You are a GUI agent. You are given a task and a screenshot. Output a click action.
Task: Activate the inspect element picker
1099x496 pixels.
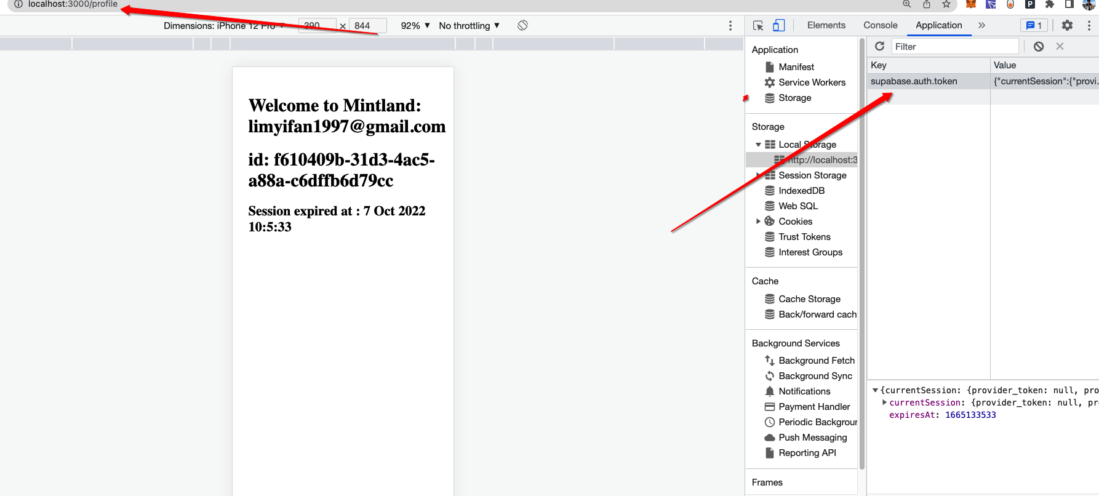[758, 25]
